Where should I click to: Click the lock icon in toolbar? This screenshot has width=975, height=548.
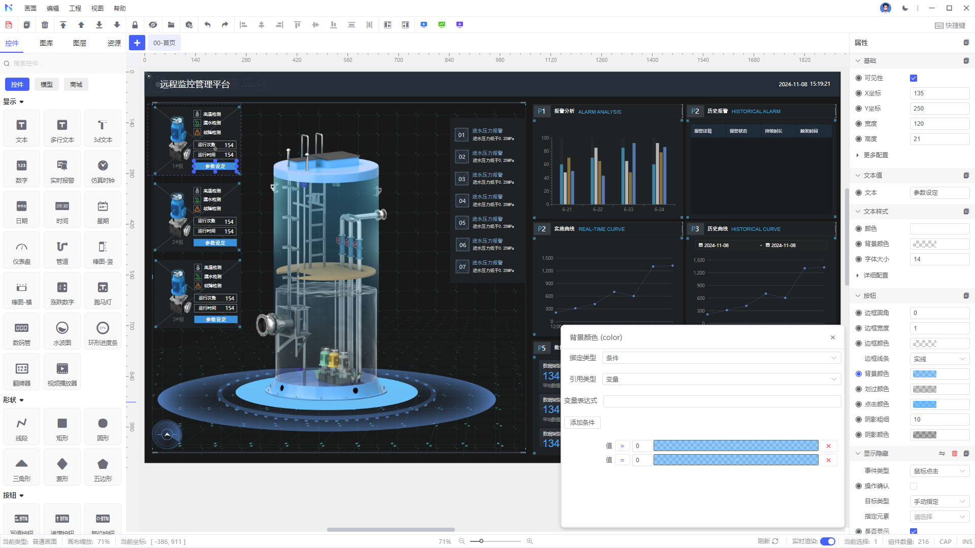[135, 25]
